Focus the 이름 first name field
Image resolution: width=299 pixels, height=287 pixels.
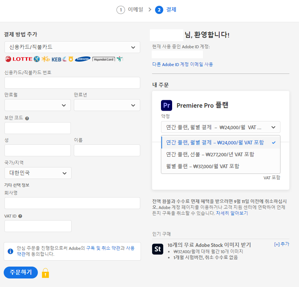click(x=107, y=150)
